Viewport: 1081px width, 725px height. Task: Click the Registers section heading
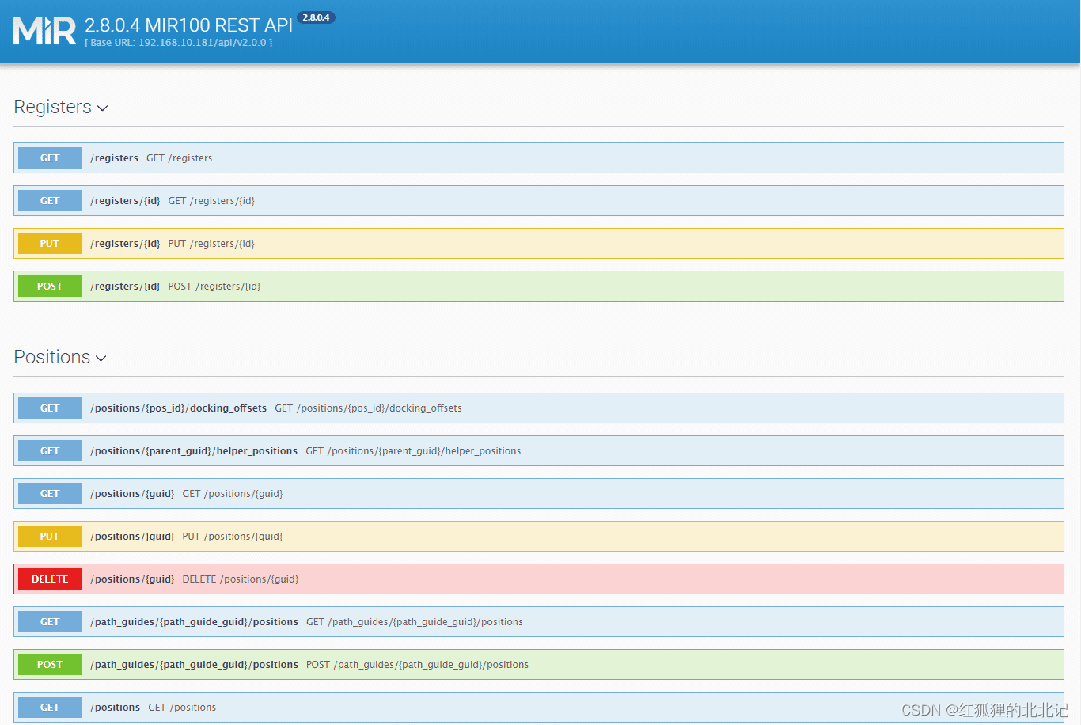pyautogui.click(x=52, y=107)
